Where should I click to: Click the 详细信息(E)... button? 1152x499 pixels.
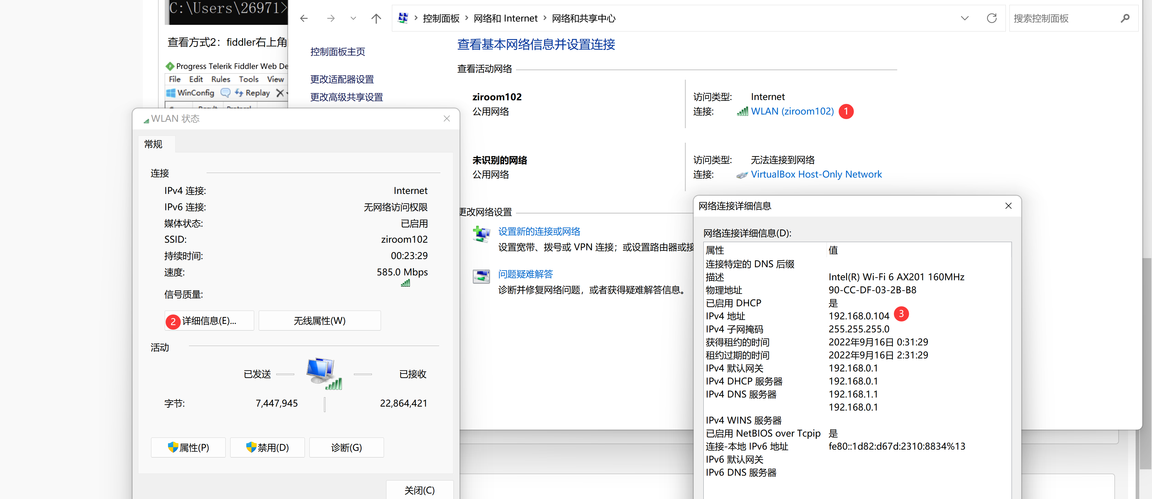coord(209,321)
